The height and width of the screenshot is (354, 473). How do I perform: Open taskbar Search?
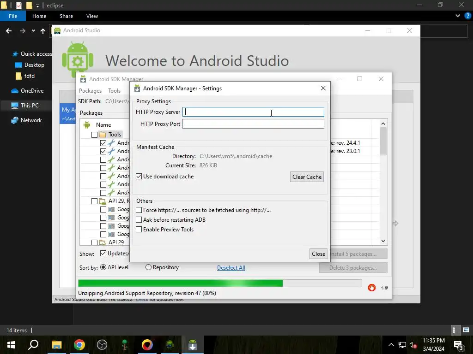point(33,345)
